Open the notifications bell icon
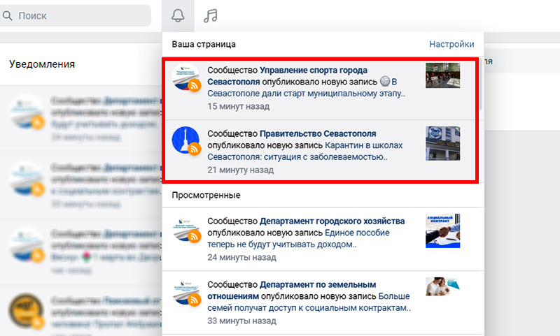Screen dimensions: 560x336 pos(178,15)
